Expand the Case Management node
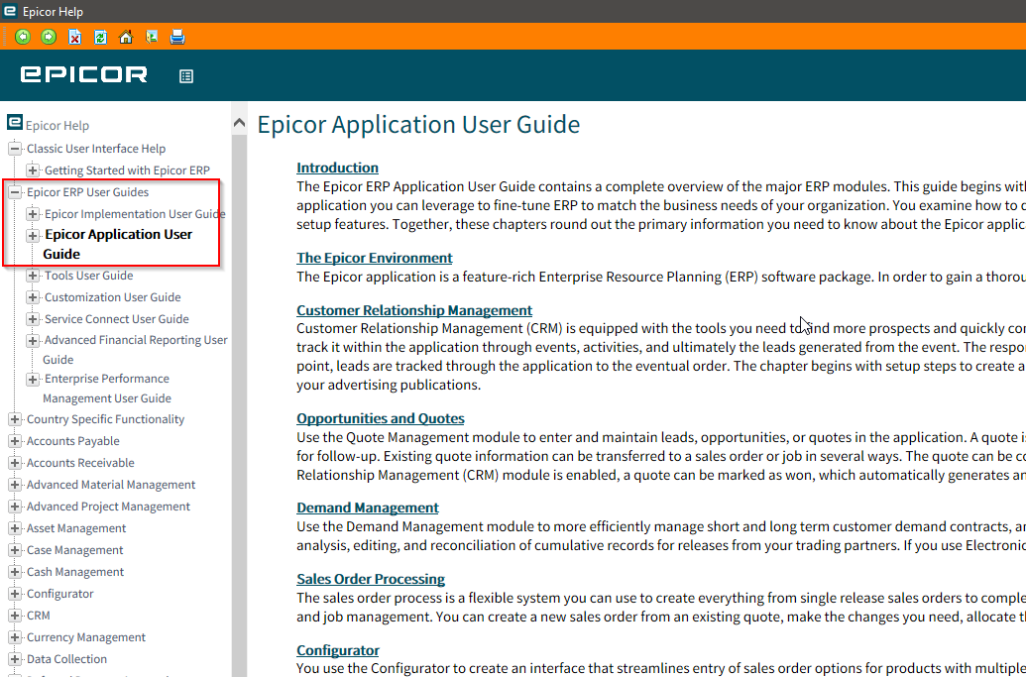Image resolution: width=1026 pixels, height=677 pixels. click(x=15, y=550)
